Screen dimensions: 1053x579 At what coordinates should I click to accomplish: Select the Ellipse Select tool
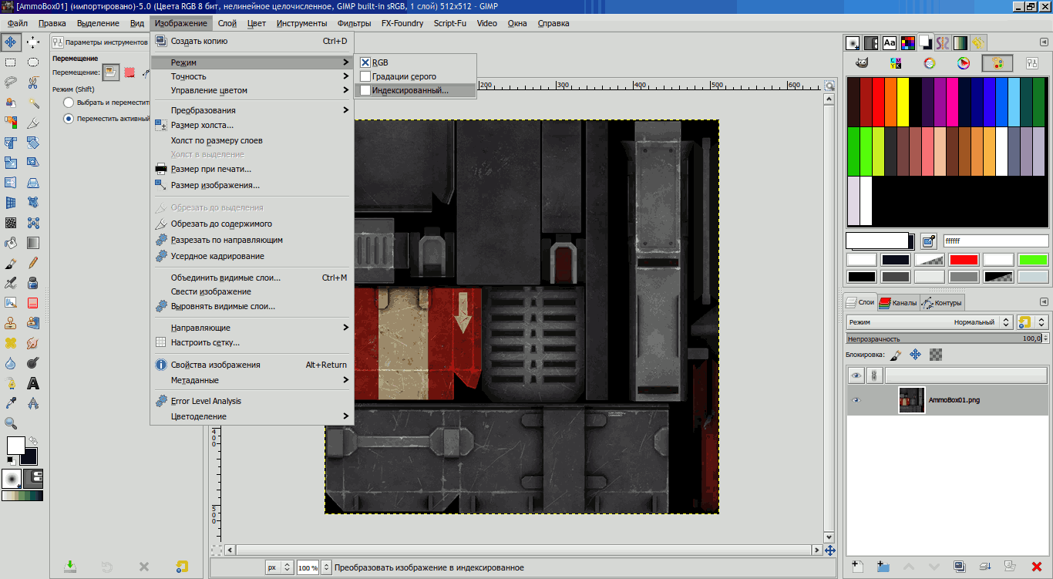click(x=33, y=62)
